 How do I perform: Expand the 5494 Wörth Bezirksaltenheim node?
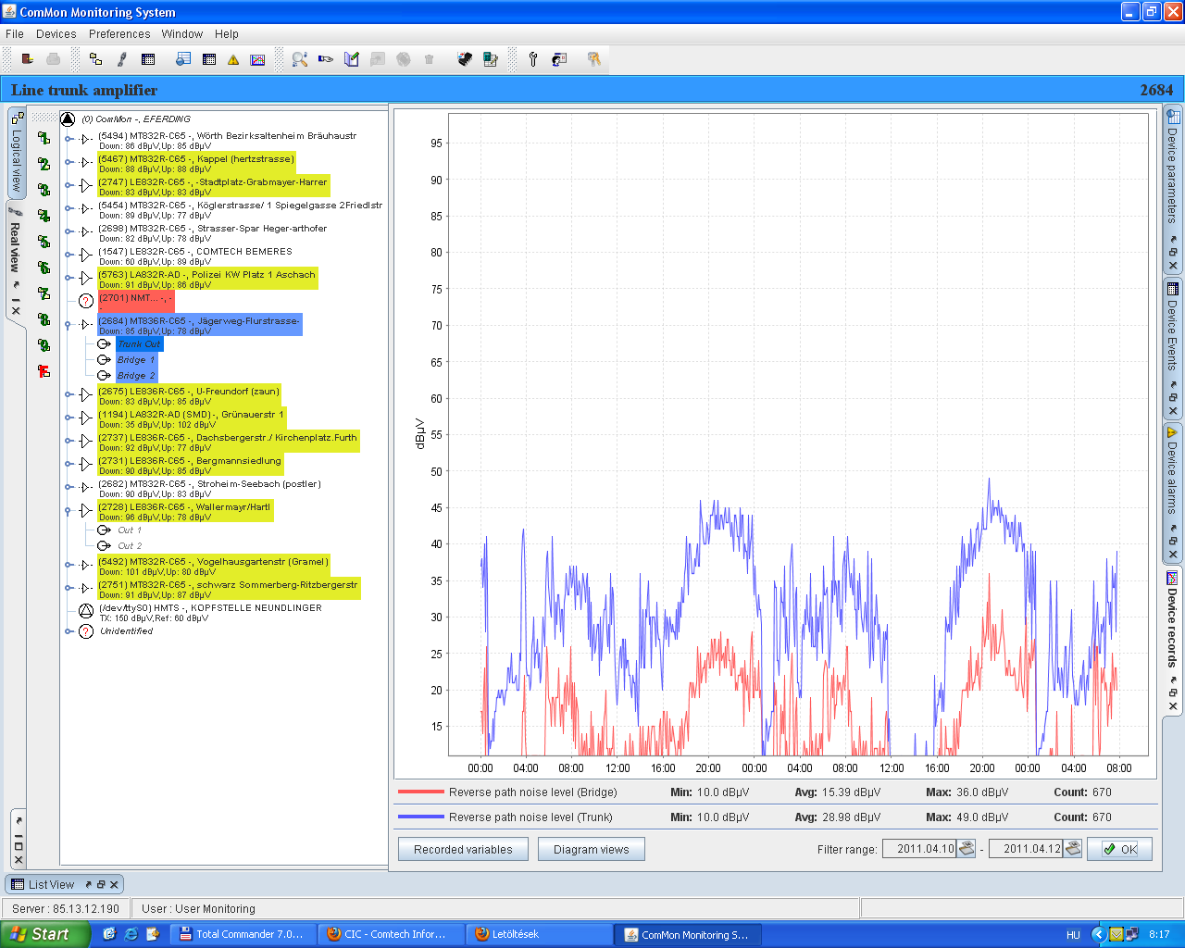tap(69, 140)
